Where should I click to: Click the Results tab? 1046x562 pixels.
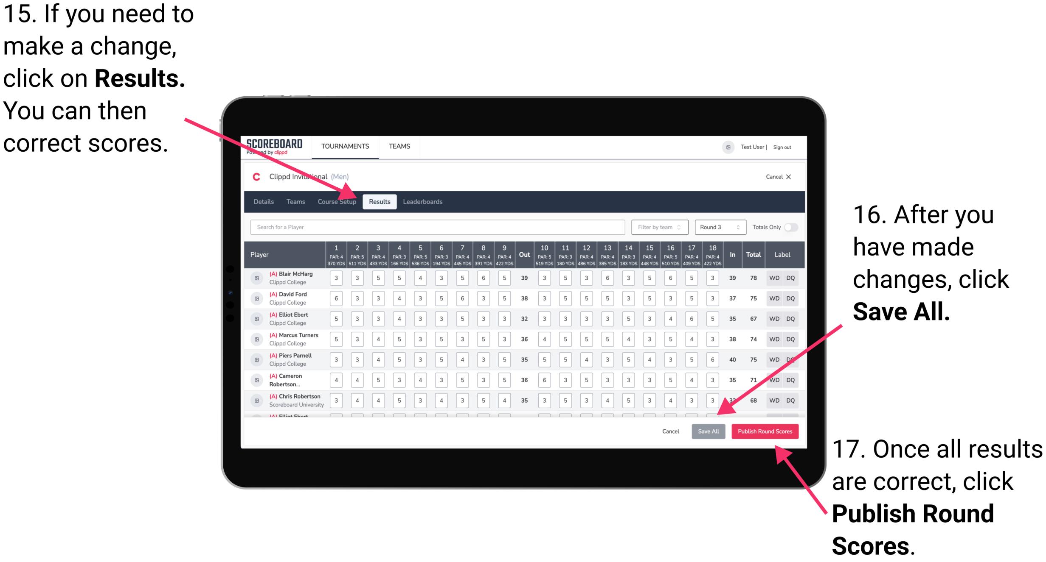click(x=380, y=202)
